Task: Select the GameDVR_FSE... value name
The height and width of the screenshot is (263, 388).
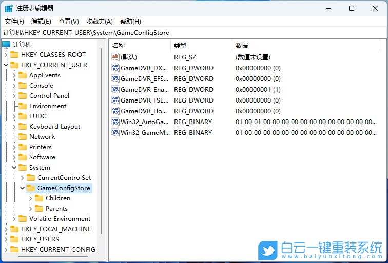Action: 145,100
